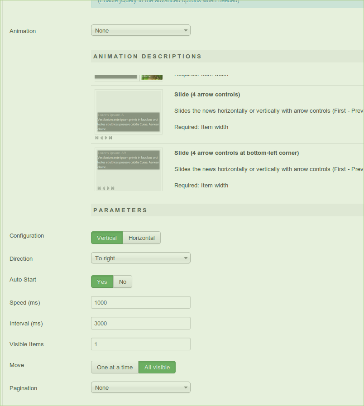
Task: Choose One at a time for Move
Action: point(115,368)
